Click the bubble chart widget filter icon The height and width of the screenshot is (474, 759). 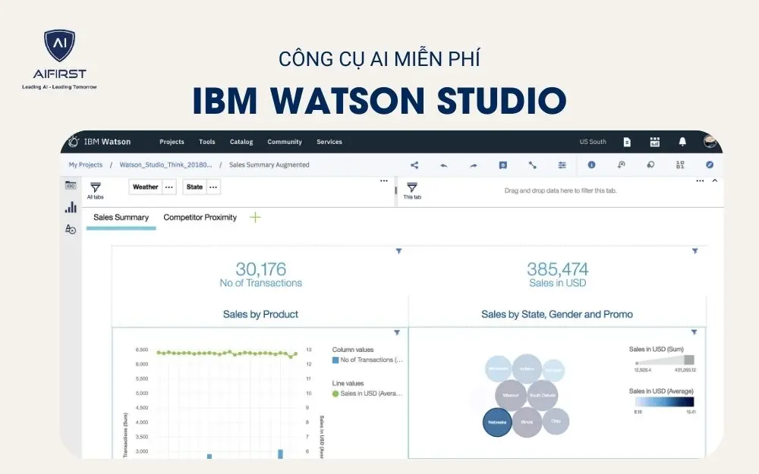pyautogui.click(x=694, y=332)
